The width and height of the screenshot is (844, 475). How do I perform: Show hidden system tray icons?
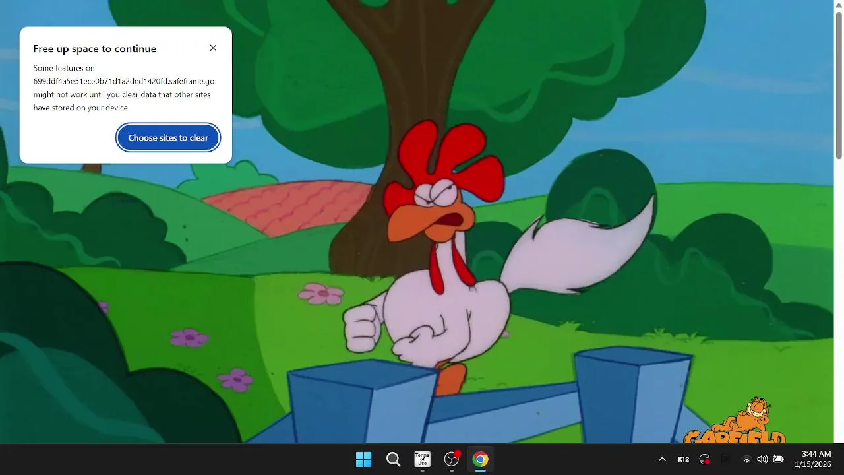tap(662, 459)
